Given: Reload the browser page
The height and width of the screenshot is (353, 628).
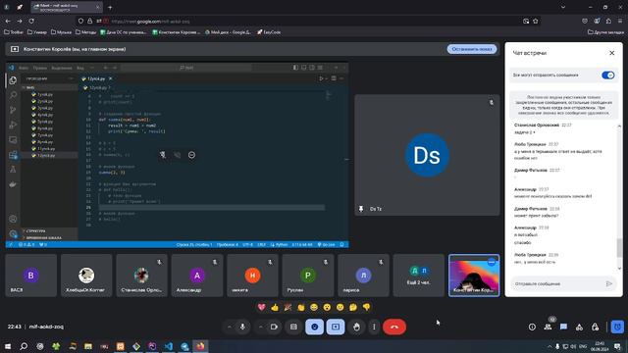Looking at the screenshot, I should (x=31, y=21).
